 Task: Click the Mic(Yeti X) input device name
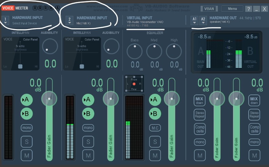[x=83, y=23]
